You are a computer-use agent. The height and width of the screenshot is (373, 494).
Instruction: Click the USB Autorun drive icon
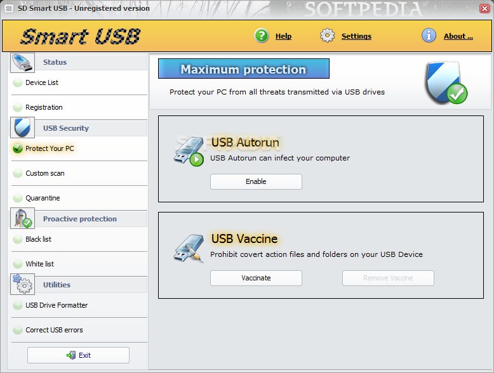(188, 152)
